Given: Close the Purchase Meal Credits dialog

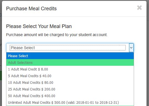Looking at the screenshot, I should [139, 8].
